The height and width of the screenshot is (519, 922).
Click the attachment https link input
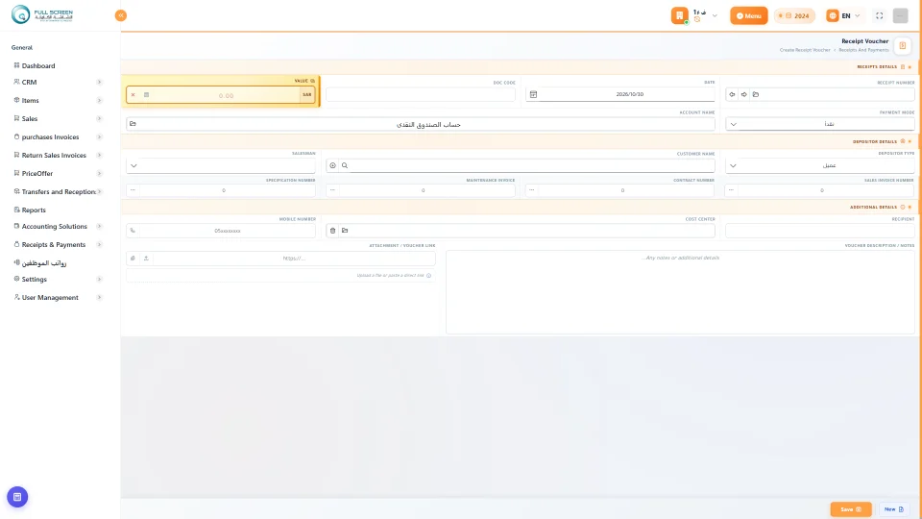(294, 259)
